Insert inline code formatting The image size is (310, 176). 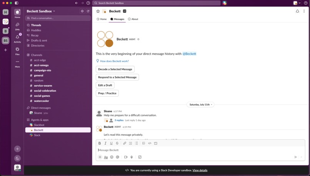(150, 143)
